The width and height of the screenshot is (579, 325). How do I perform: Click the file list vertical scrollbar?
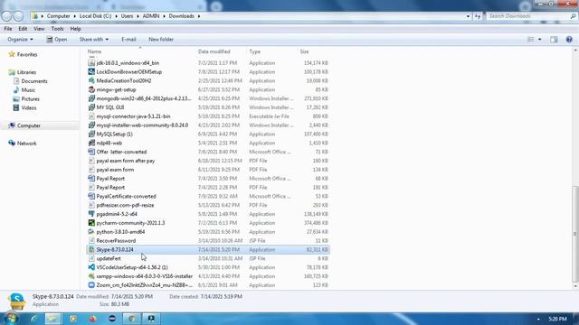[575, 233]
